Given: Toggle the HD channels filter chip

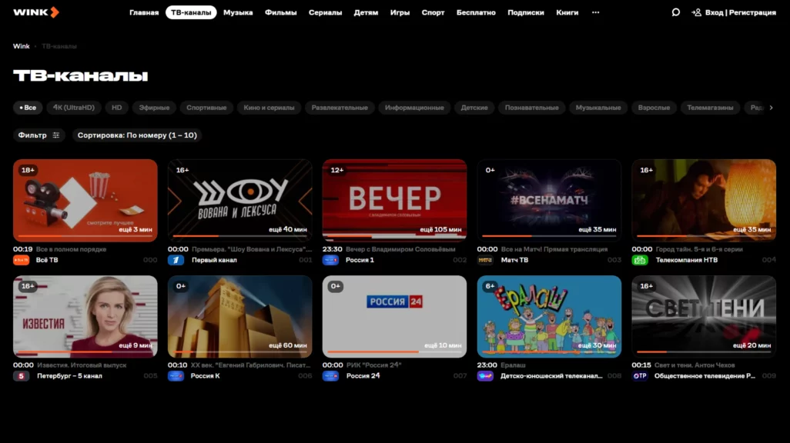Looking at the screenshot, I should (x=116, y=108).
